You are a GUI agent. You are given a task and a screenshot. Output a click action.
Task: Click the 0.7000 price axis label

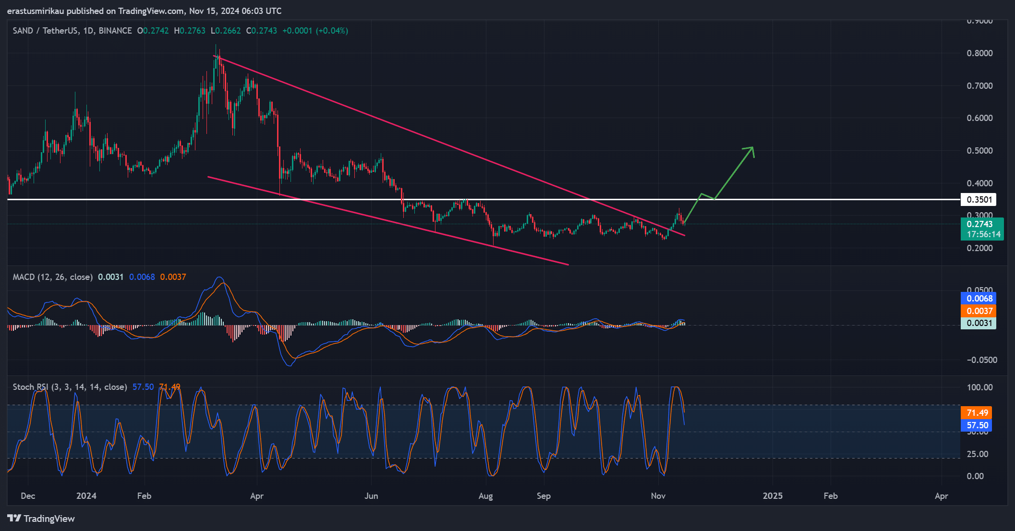979,86
